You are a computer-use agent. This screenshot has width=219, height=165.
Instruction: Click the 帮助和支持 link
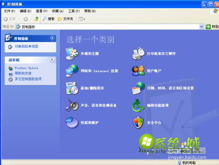coord(23,73)
